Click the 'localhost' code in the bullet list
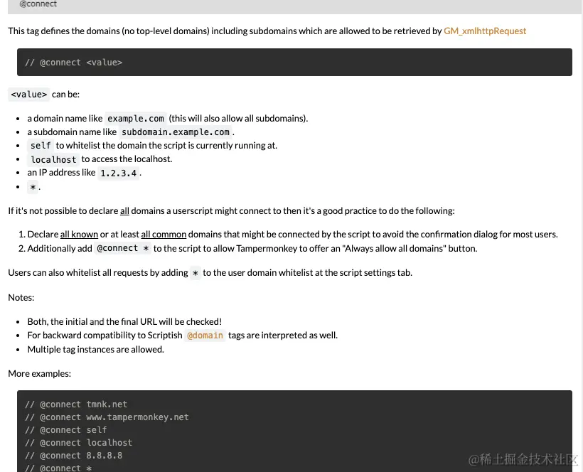 click(53, 159)
